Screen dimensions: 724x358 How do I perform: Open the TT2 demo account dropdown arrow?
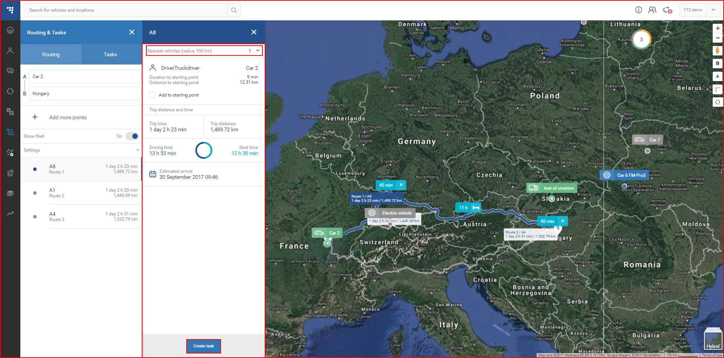[x=713, y=10]
